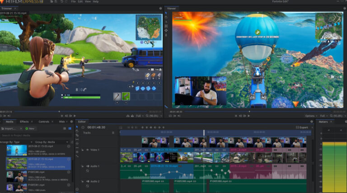Open settings gear for 2019-08-21 15-03.mp4
Viewport: 347px width, 193px height.
tap(69, 146)
